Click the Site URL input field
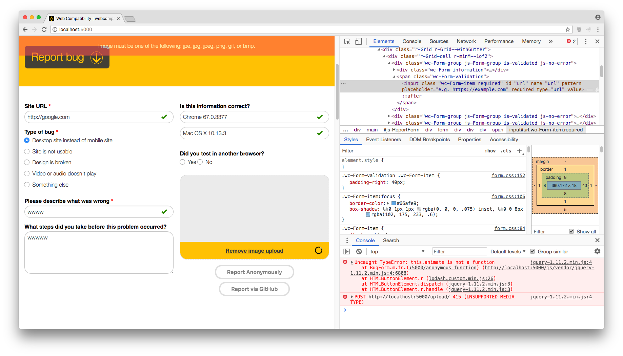623x356 pixels. (x=99, y=117)
